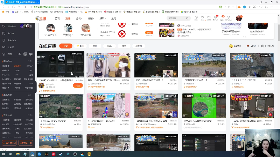
Task: Expand the second sidebar game section 全部 link
Action: click(x=30, y=95)
